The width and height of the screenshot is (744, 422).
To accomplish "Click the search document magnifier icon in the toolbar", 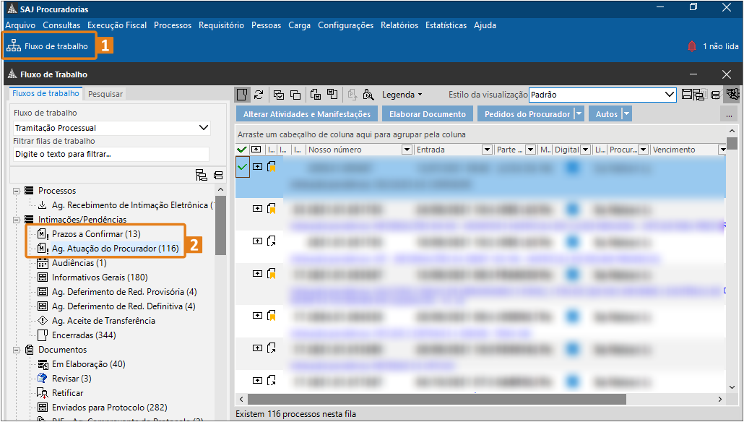I will (x=368, y=95).
